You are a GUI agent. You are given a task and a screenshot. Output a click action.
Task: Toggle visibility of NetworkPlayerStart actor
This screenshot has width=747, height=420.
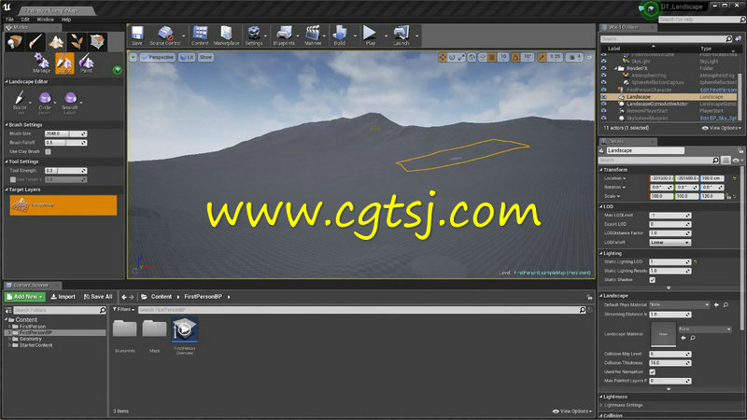click(603, 111)
